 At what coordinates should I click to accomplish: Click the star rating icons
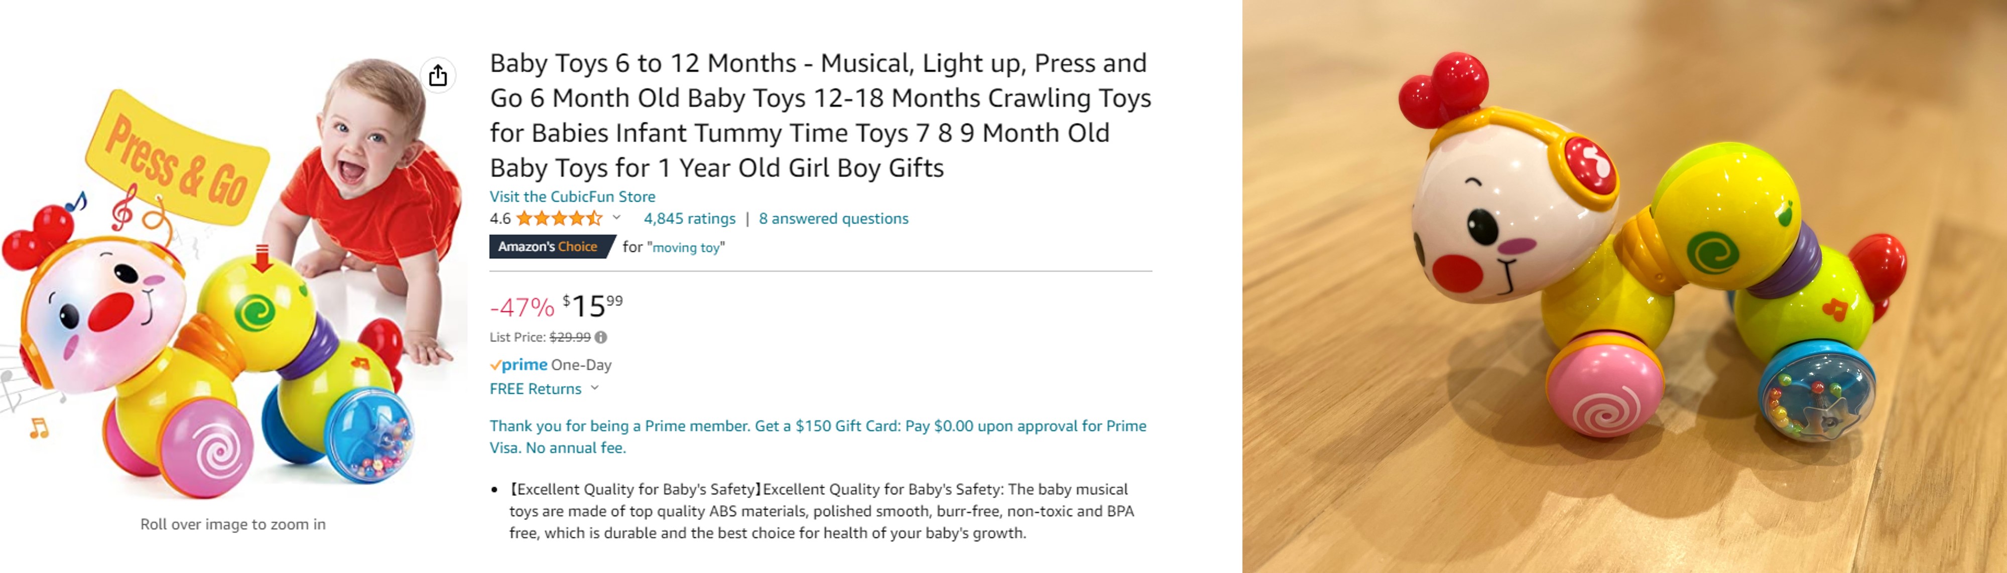click(x=559, y=219)
